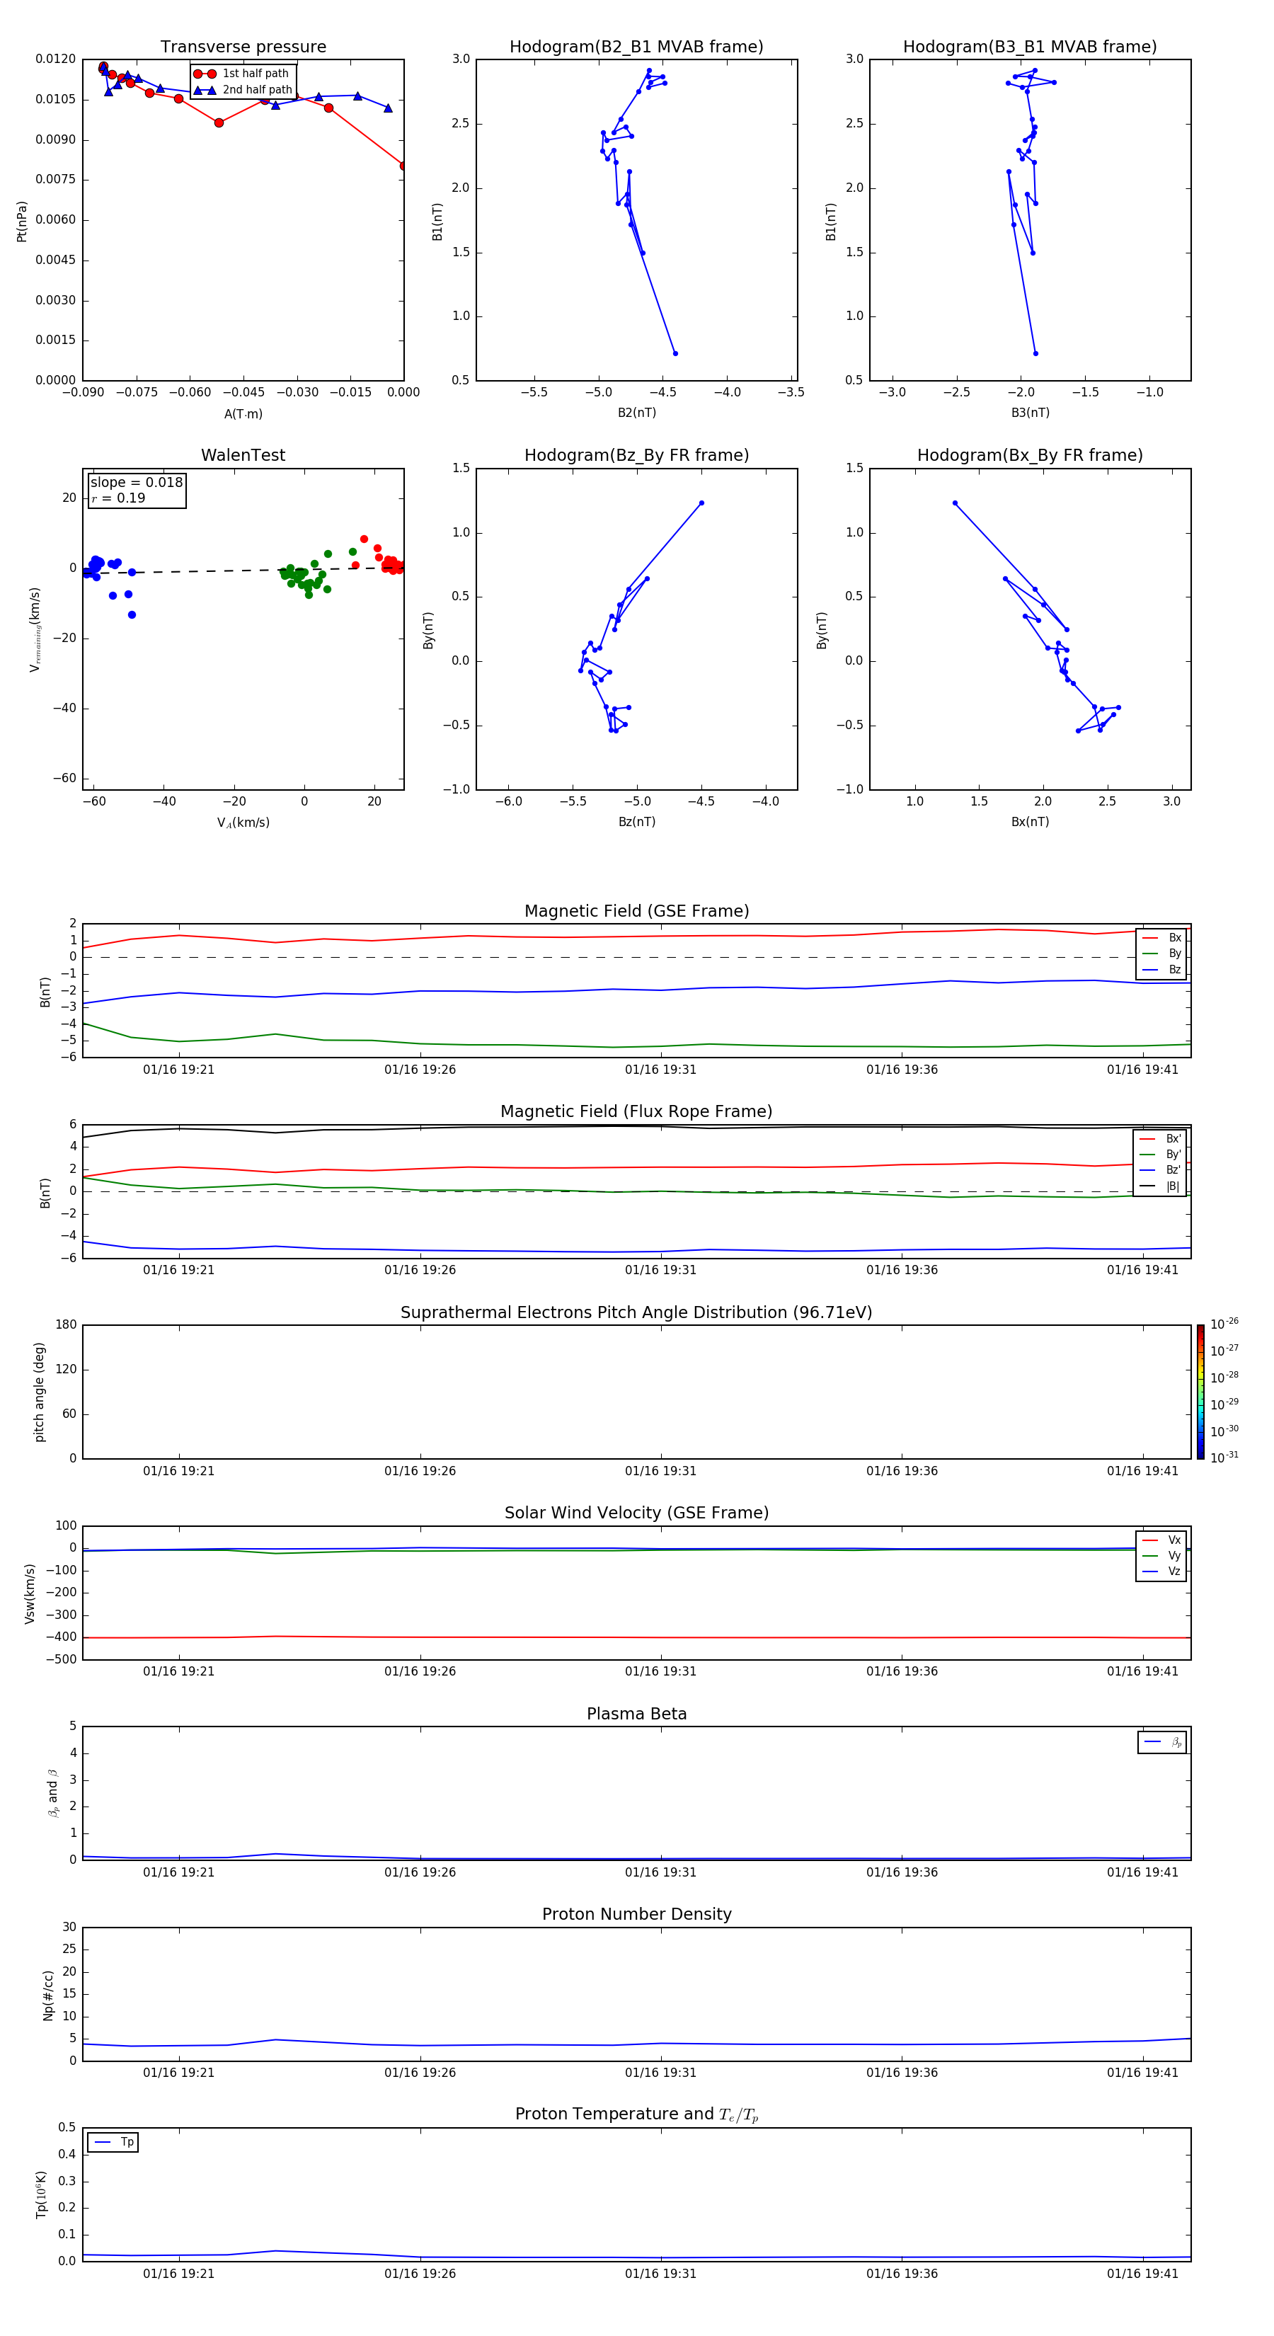
Task: Click the 'Bx(nT)' x-axis label
Action: tap(1030, 823)
